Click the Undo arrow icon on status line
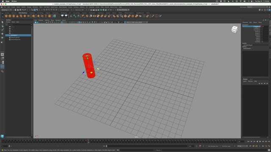 [x=22, y=10]
